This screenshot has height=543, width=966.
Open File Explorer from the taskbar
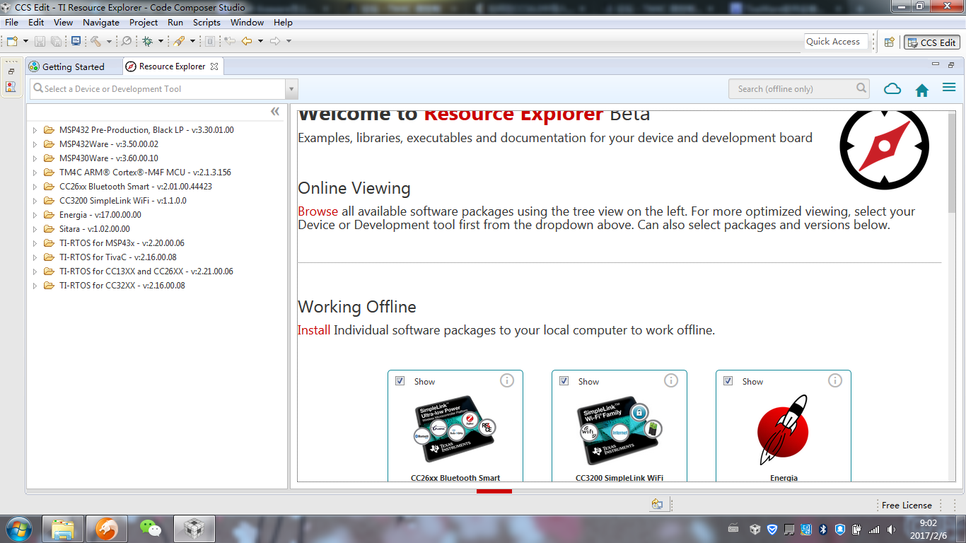63,529
